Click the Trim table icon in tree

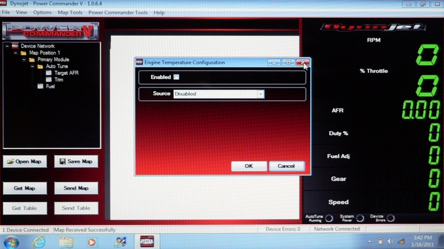pyautogui.click(x=49, y=79)
